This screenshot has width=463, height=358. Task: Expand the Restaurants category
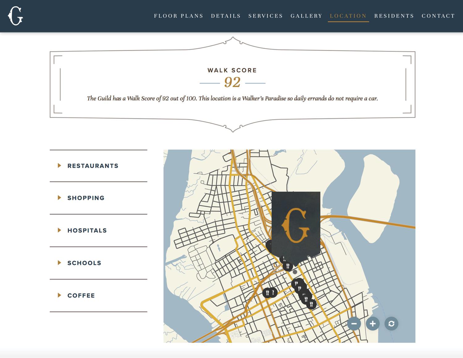pos(93,166)
